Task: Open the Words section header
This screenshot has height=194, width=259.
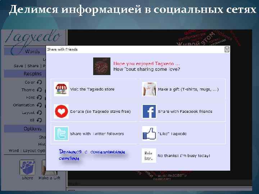Action: [25, 51]
